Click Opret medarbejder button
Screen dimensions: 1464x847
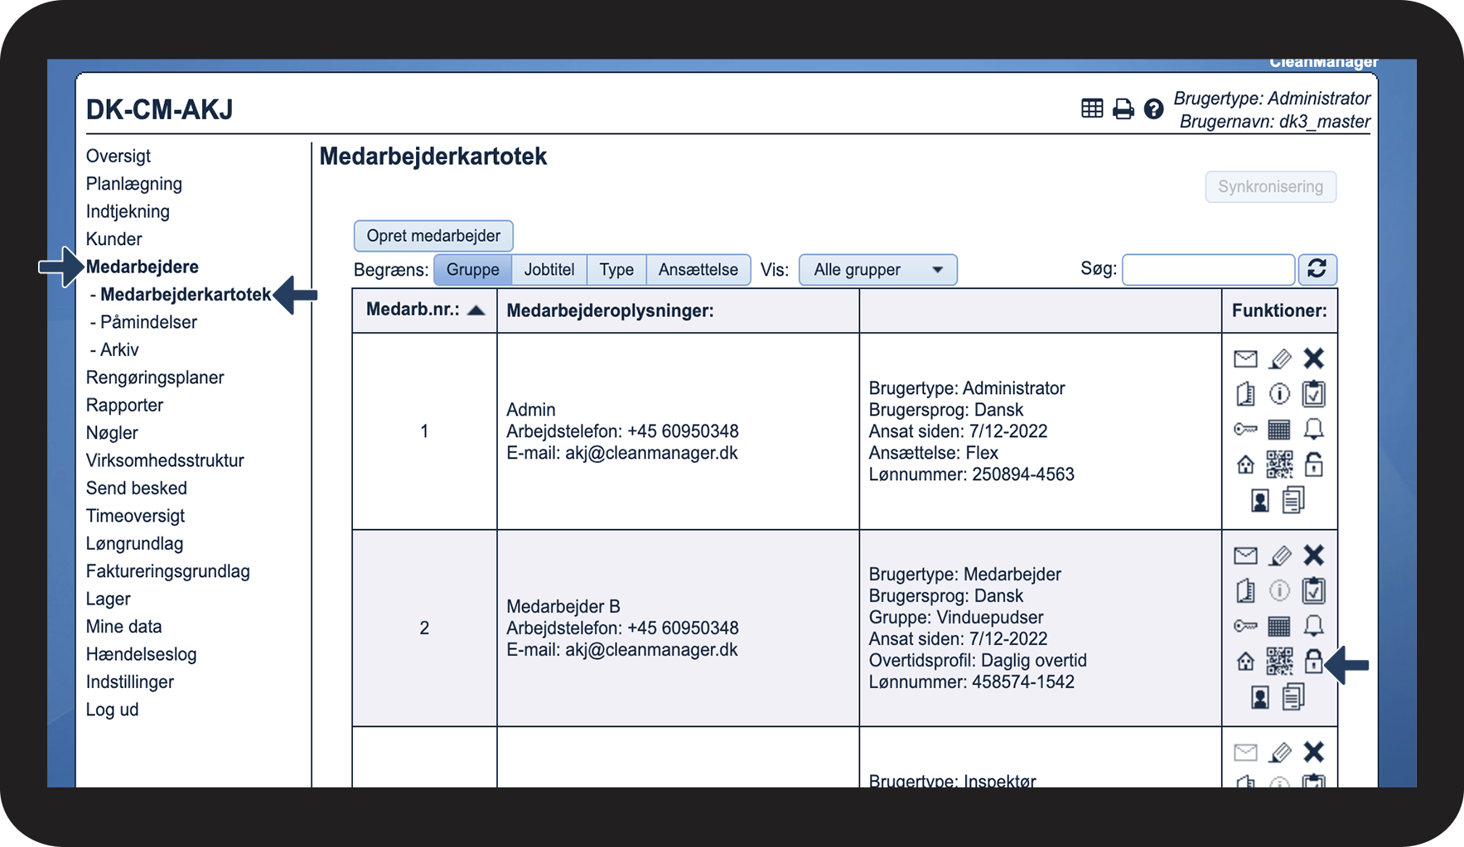click(433, 236)
